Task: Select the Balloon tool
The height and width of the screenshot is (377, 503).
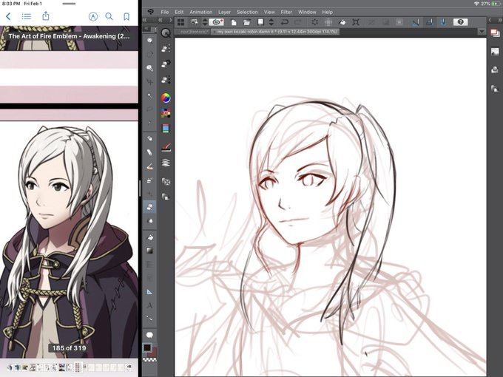Action: (x=149, y=335)
